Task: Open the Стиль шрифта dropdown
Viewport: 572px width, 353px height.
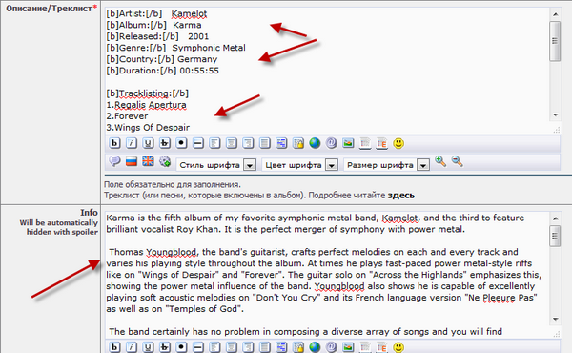Action: (x=216, y=165)
